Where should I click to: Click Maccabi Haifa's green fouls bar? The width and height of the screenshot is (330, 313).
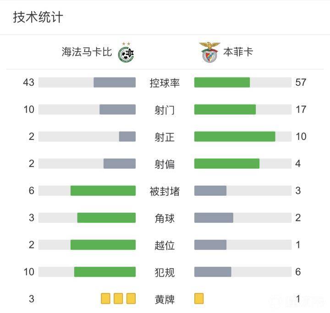pos(105,272)
